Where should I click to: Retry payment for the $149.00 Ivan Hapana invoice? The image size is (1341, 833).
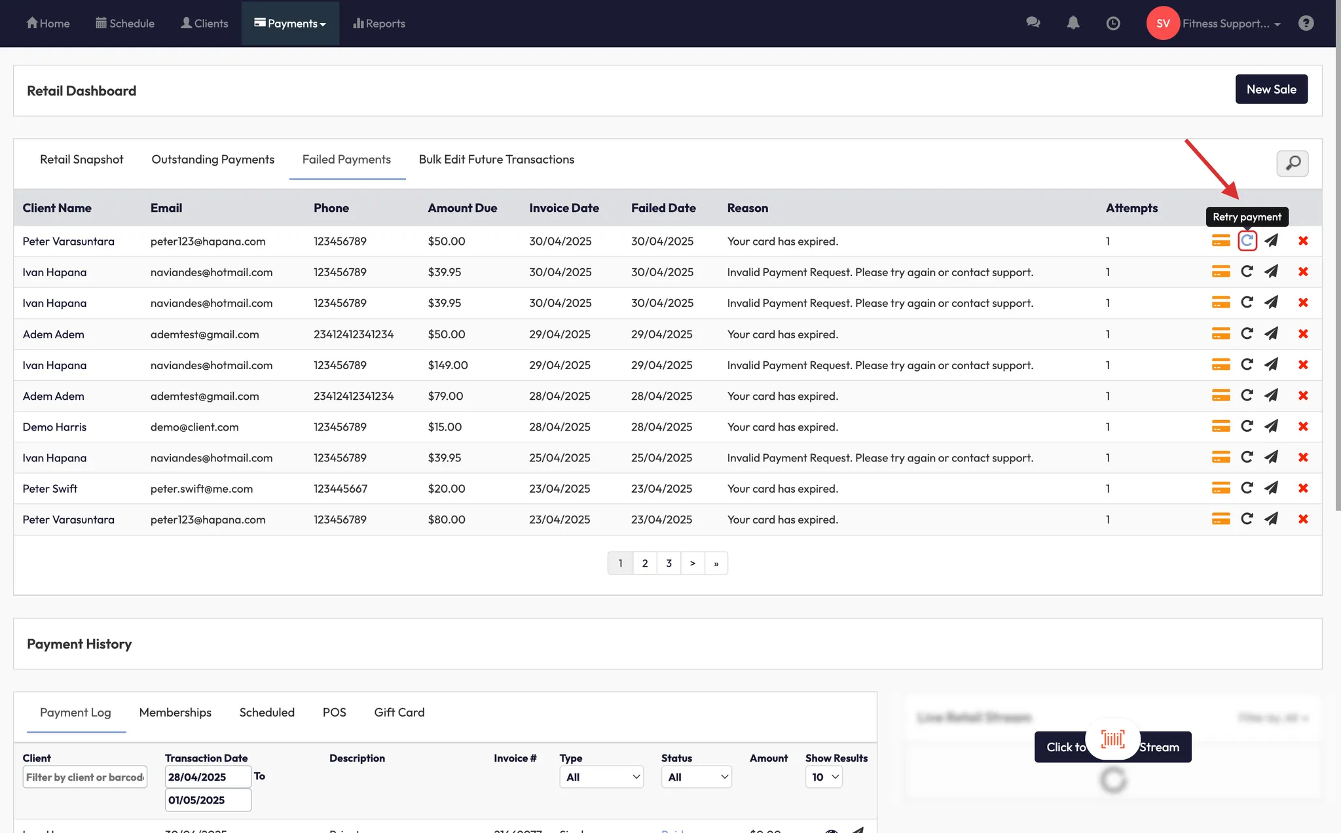[x=1247, y=364]
